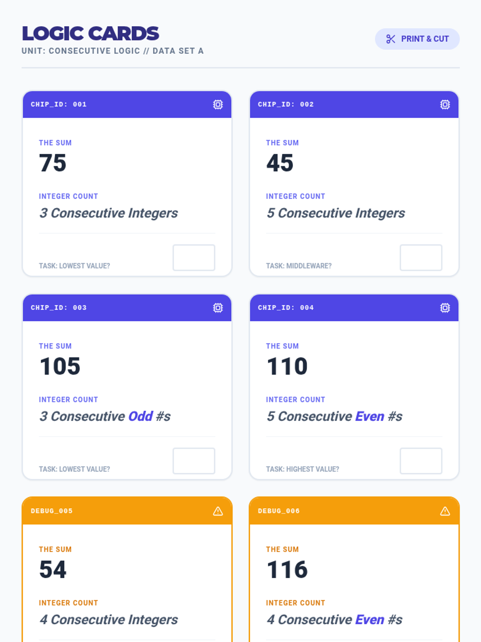Click the highlighted word Odd on card 003
This screenshot has height=642, width=481.
(x=140, y=416)
